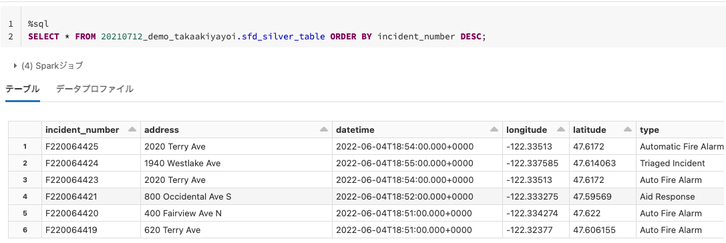Click the SELECT query line in editor
This screenshot has height=243, width=726.
(257, 37)
